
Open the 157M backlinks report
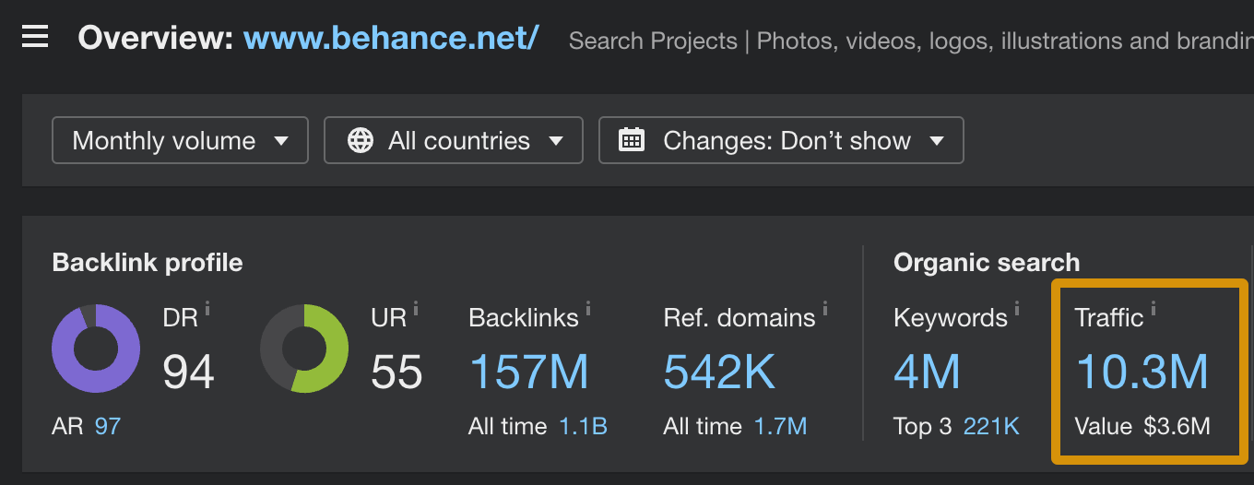click(529, 372)
